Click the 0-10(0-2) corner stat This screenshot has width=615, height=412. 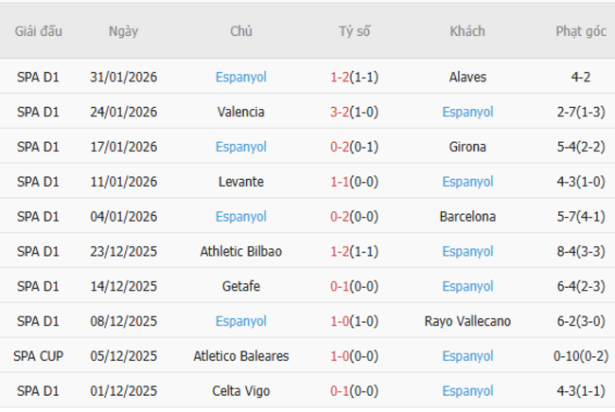click(581, 357)
